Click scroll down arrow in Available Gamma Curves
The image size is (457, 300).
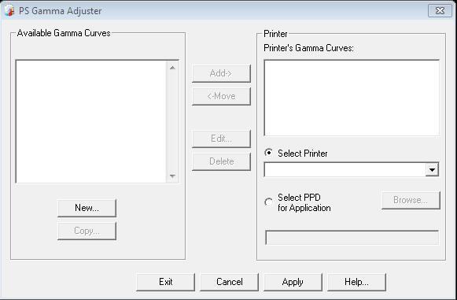pyautogui.click(x=172, y=176)
